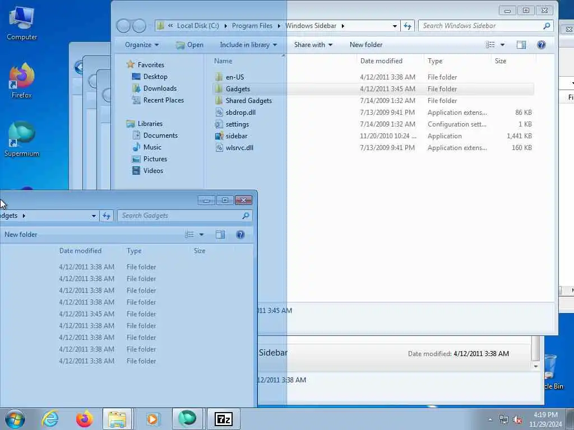Viewport: 574px width, 430px height.
Task: Click the search icon in Windows Sidebar search
Action: point(547,26)
